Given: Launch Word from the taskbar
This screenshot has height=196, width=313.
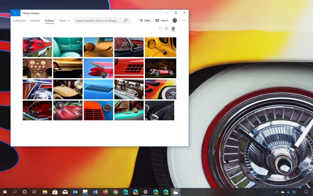Looking at the screenshot, I should tap(95, 192).
